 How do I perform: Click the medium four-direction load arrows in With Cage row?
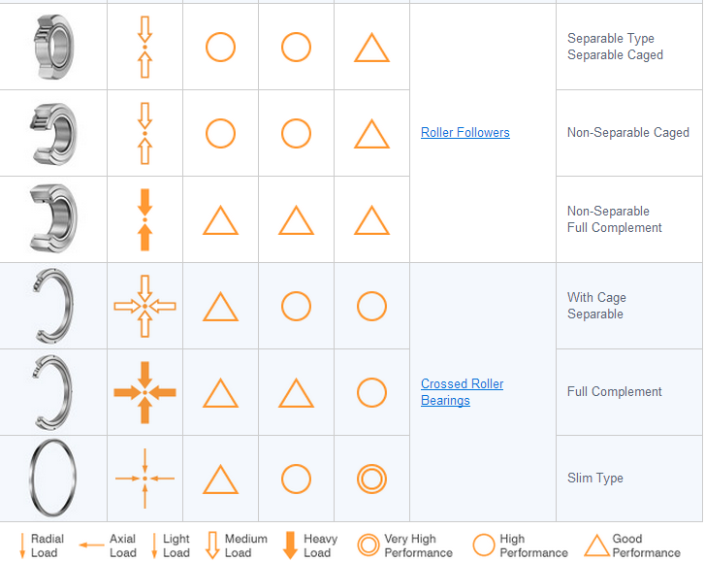point(144,306)
